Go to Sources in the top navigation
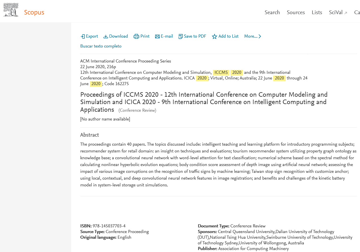 [x=296, y=12]
